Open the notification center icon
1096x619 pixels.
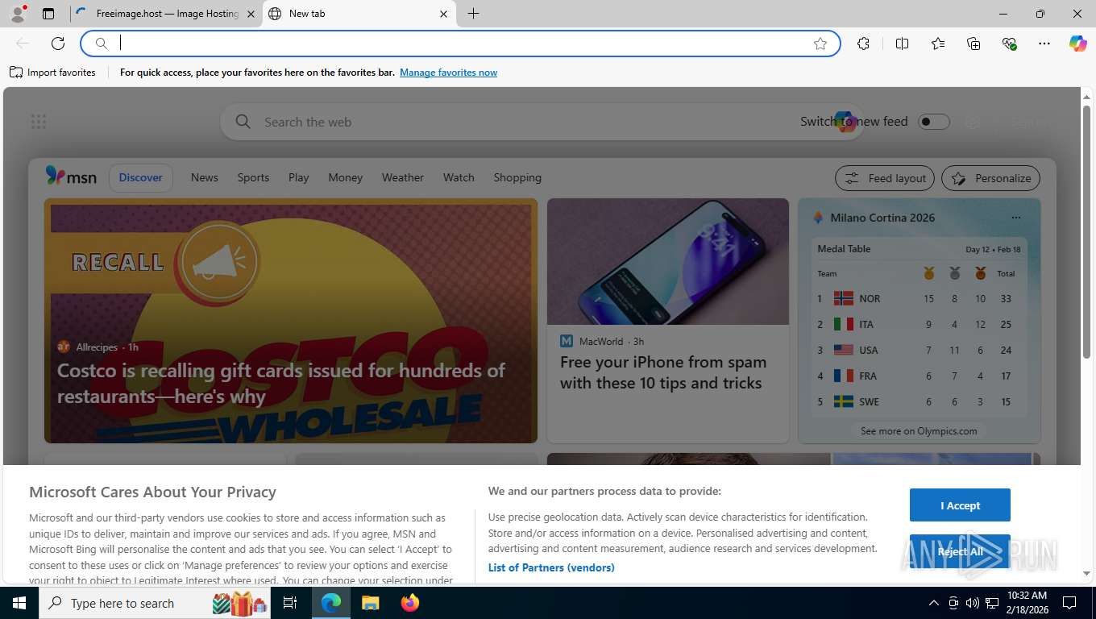coord(1069,603)
